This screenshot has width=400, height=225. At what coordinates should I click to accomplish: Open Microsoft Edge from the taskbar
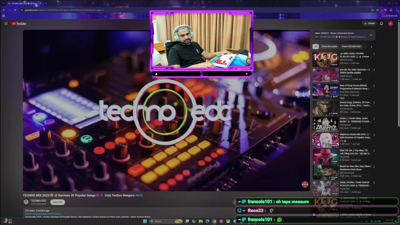pos(207,221)
